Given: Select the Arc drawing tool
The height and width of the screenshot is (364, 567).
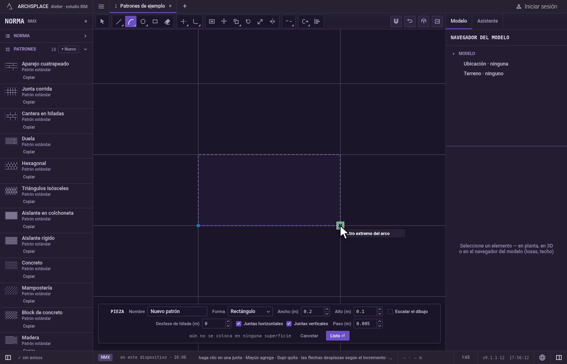Looking at the screenshot, I should [131, 21].
